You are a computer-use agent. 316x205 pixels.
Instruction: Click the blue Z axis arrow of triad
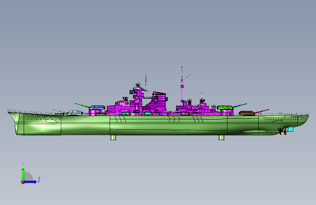tap(30, 182)
